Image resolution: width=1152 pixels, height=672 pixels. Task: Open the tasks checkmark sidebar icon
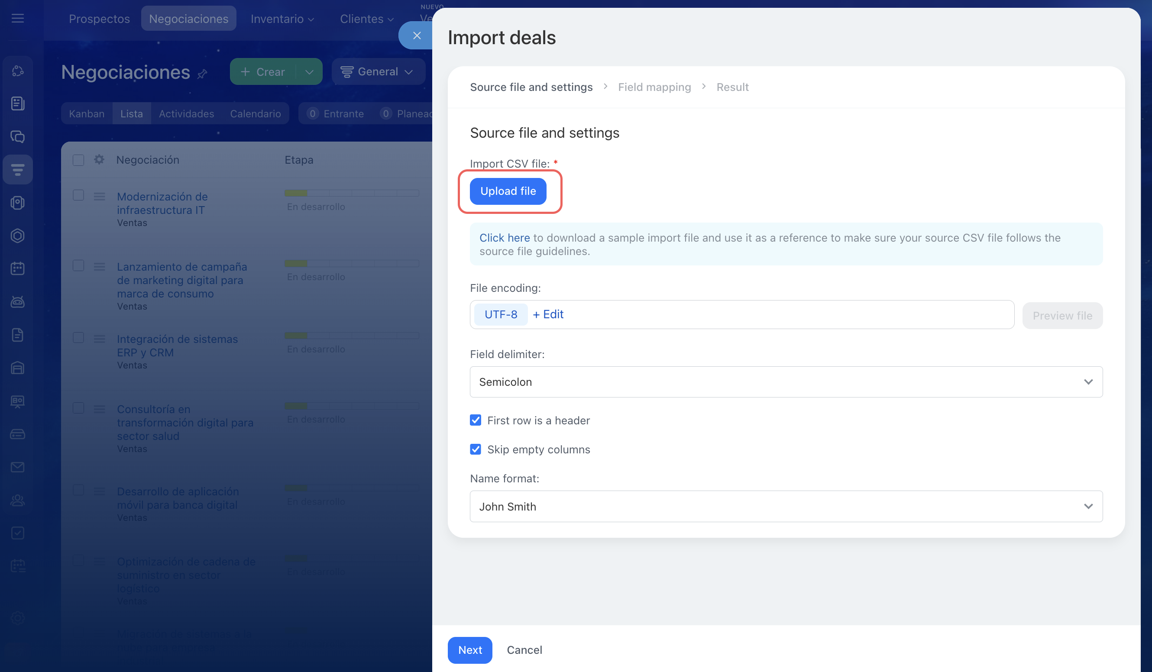18,533
